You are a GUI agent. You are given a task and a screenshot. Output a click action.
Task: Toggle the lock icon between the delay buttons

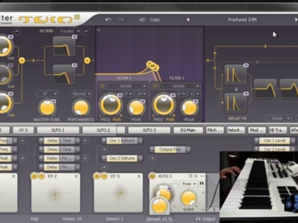[x=236, y=89]
